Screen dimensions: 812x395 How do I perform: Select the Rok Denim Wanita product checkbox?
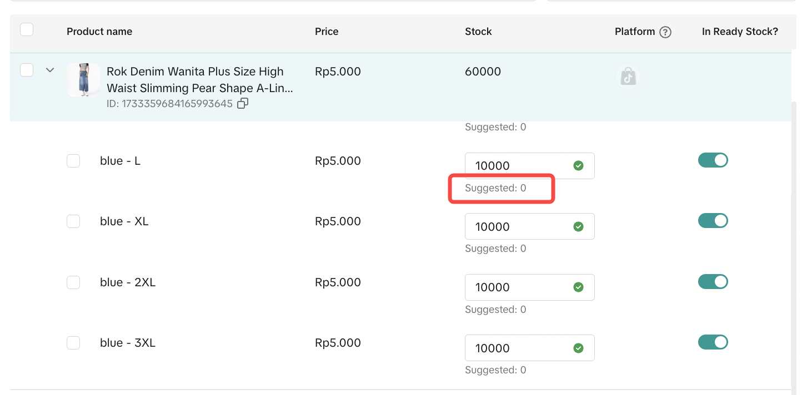[x=27, y=70]
